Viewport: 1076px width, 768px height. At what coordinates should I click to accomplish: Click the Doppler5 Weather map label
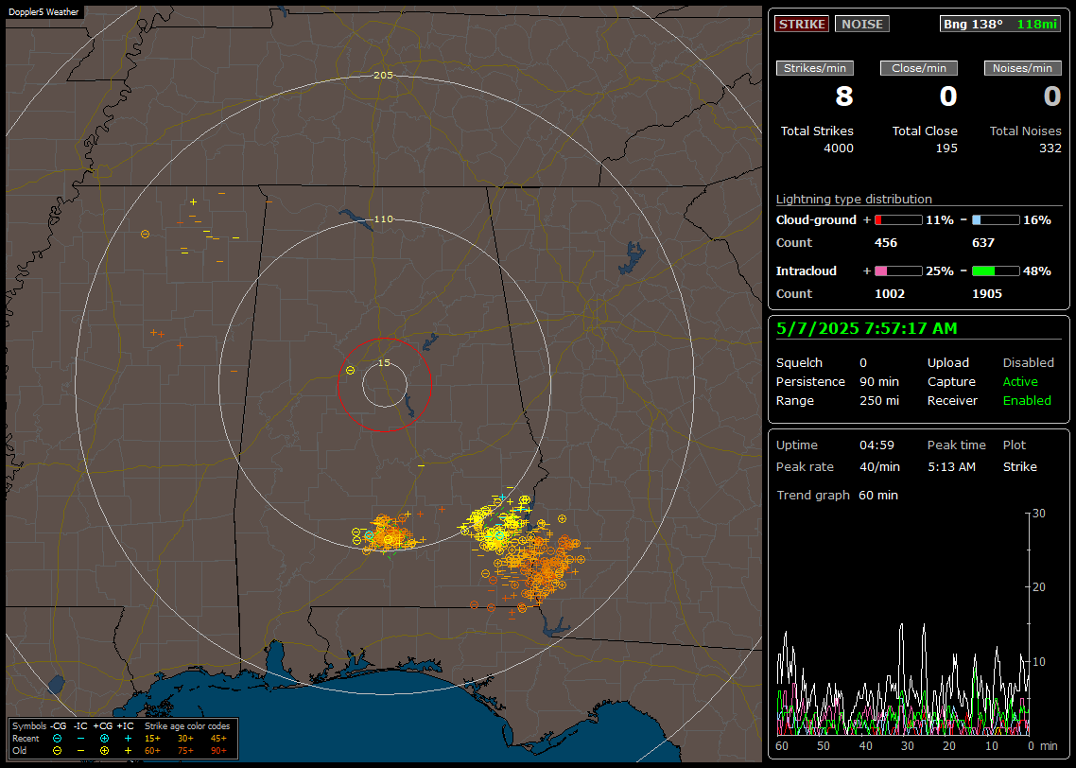click(x=43, y=12)
